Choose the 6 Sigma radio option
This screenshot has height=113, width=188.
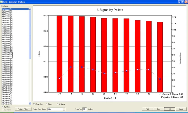point(58,104)
